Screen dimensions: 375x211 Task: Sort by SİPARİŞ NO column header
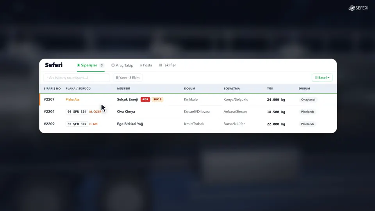coord(52,89)
